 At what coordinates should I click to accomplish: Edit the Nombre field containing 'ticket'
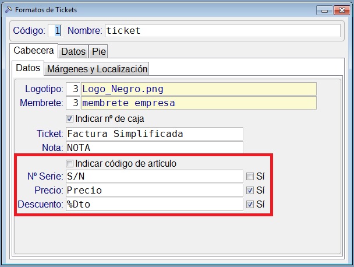(222, 31)
